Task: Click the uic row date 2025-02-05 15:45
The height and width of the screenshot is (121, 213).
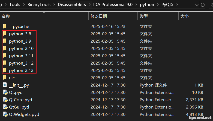Action: [108, 78]
